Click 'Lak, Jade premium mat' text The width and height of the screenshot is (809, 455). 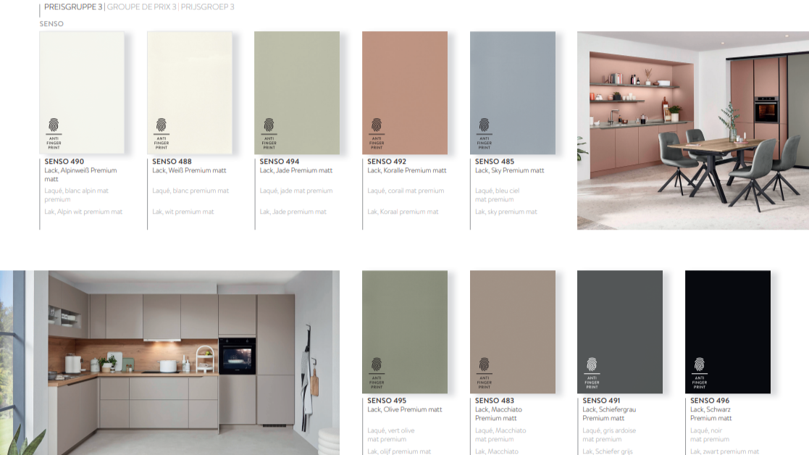click(293, 212)
